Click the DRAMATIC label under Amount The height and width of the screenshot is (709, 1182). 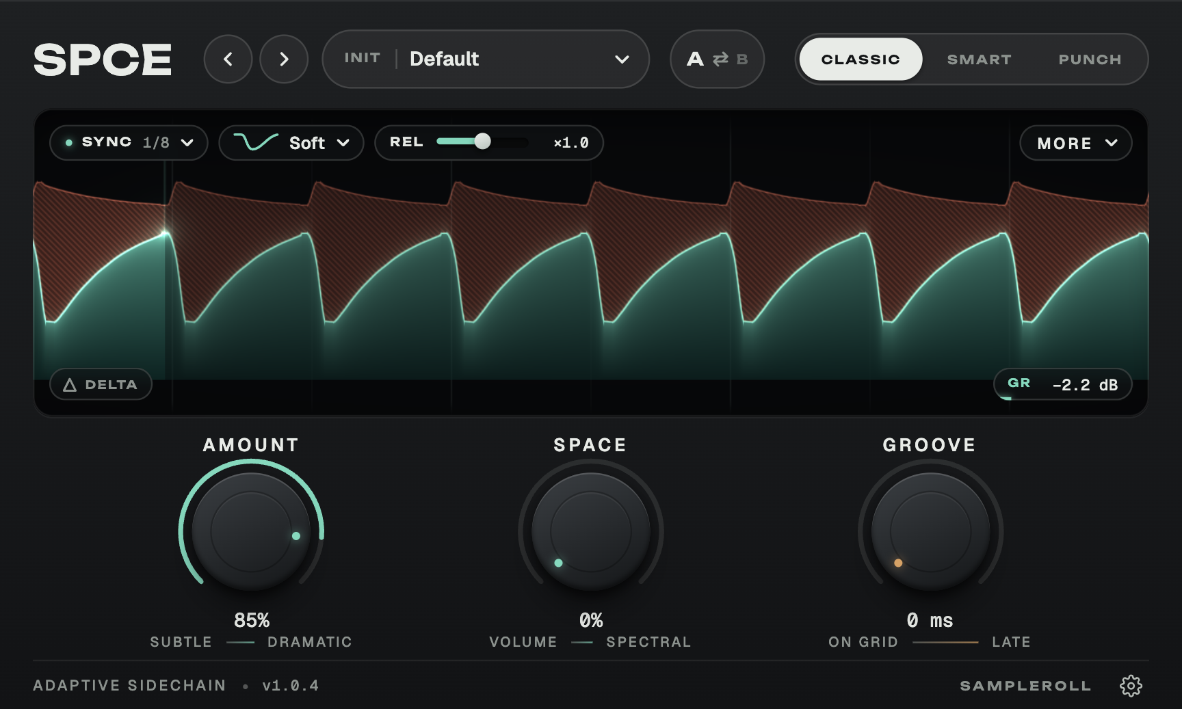coord(310,642)
